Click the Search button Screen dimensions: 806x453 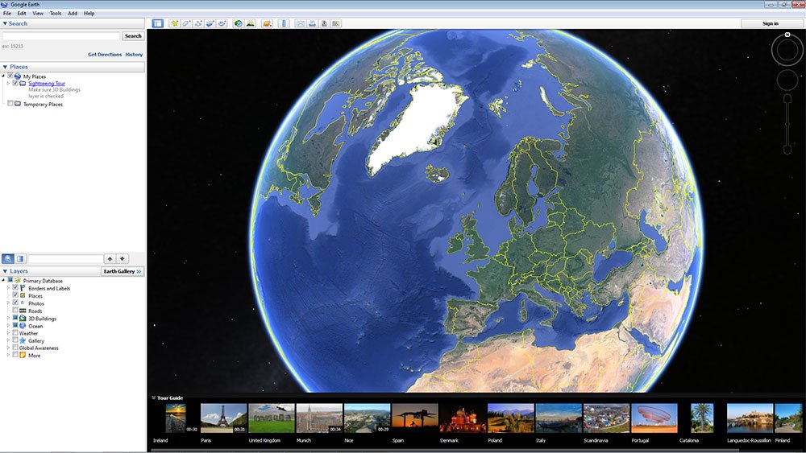coord(133,36)
